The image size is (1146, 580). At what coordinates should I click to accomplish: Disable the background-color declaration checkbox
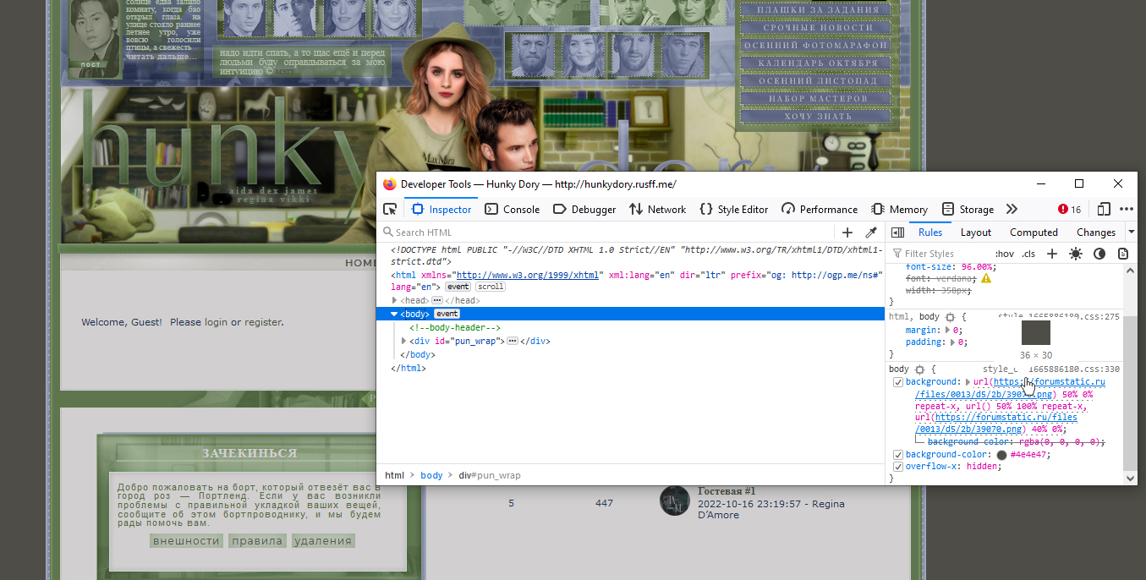tap(898, 455)
